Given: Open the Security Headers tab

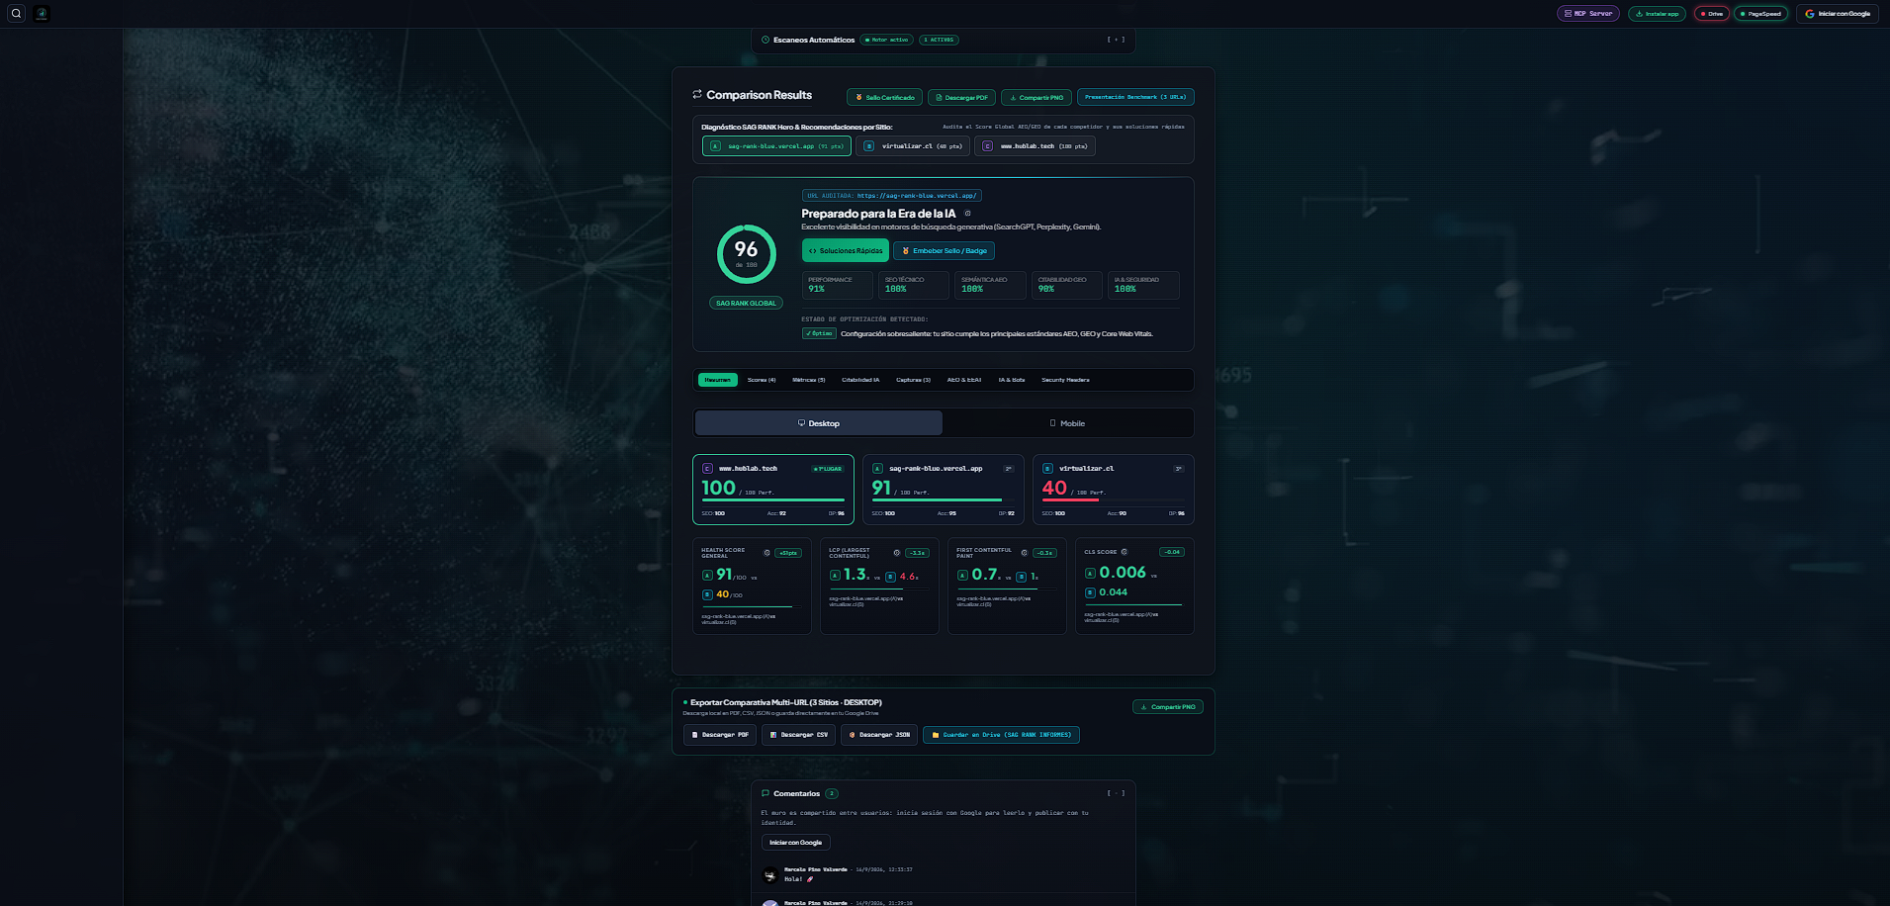Looking at the screenshot, I should [x=1065, y=380].
